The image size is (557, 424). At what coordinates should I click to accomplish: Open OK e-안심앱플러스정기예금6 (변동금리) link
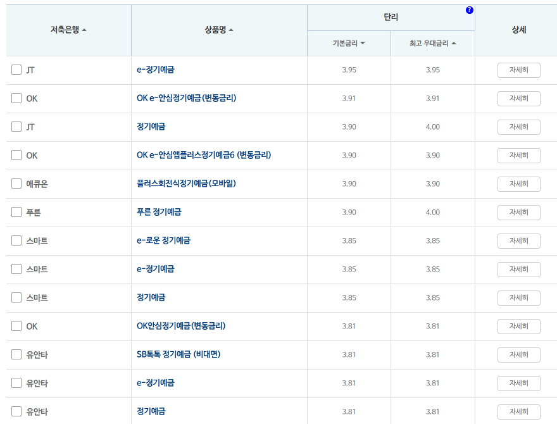coord(204,155)
